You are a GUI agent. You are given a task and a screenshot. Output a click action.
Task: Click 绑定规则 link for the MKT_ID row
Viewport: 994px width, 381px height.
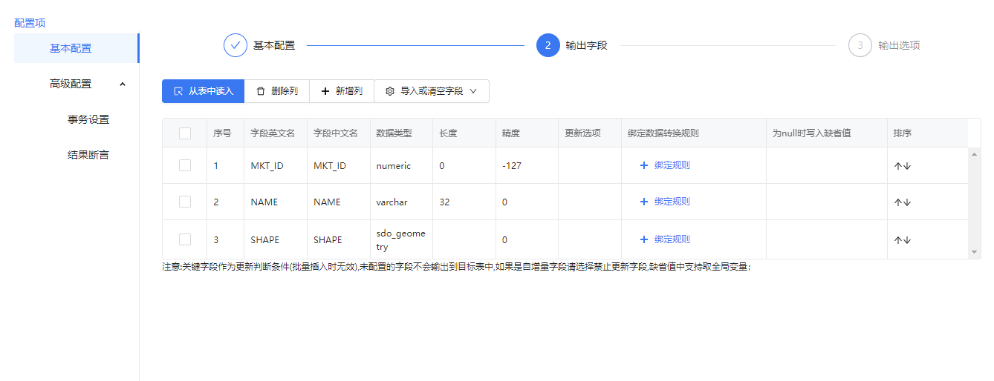(672, 165)
